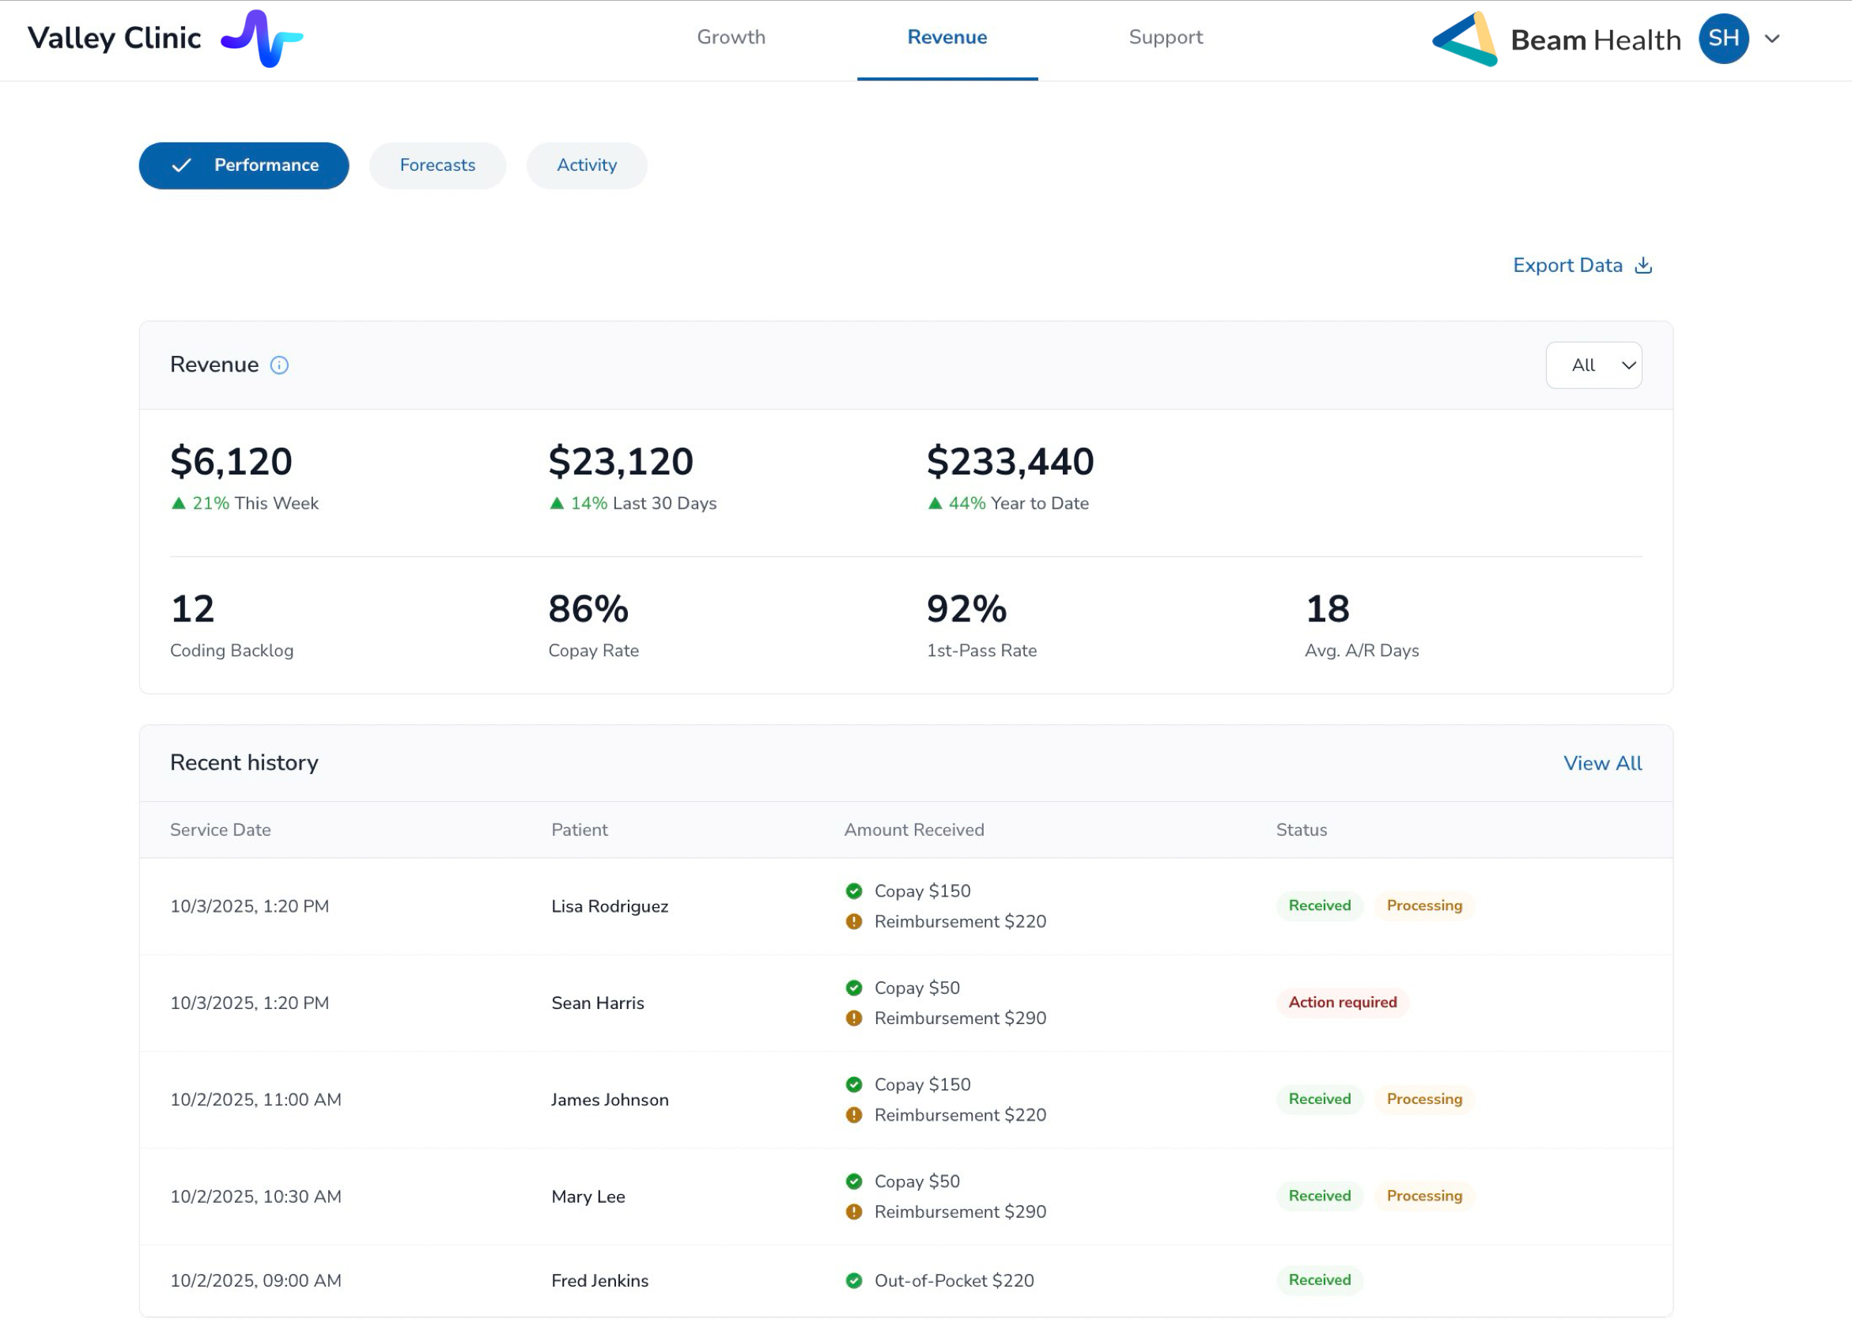Expand the account menu chevron
The height and width of the screenshot is (1338, 1852).
coord(1772,39)
